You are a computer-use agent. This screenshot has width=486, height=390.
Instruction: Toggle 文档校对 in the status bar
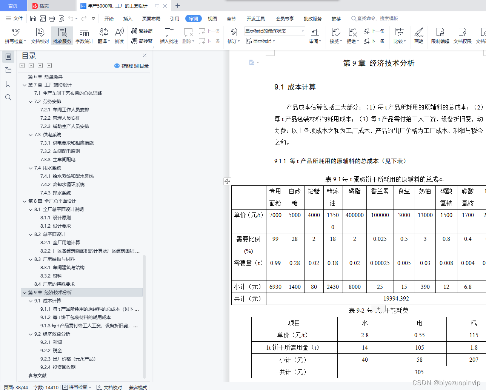coord(109,387)
